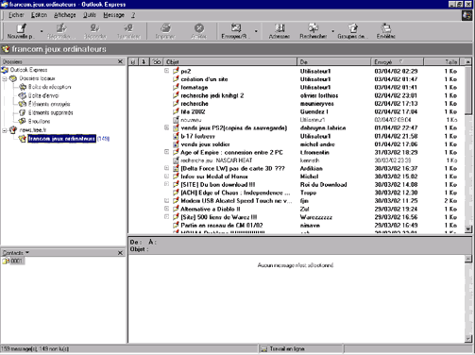
Task: Open the Fichier menu
Action: click(x=16, y=15)
